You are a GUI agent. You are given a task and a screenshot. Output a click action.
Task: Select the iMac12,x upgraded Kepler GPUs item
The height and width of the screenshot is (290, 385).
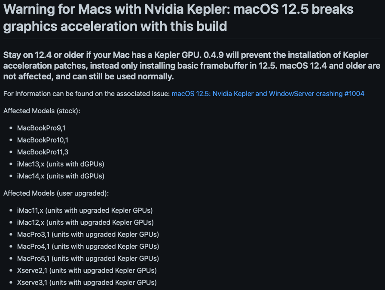point(86,222)
